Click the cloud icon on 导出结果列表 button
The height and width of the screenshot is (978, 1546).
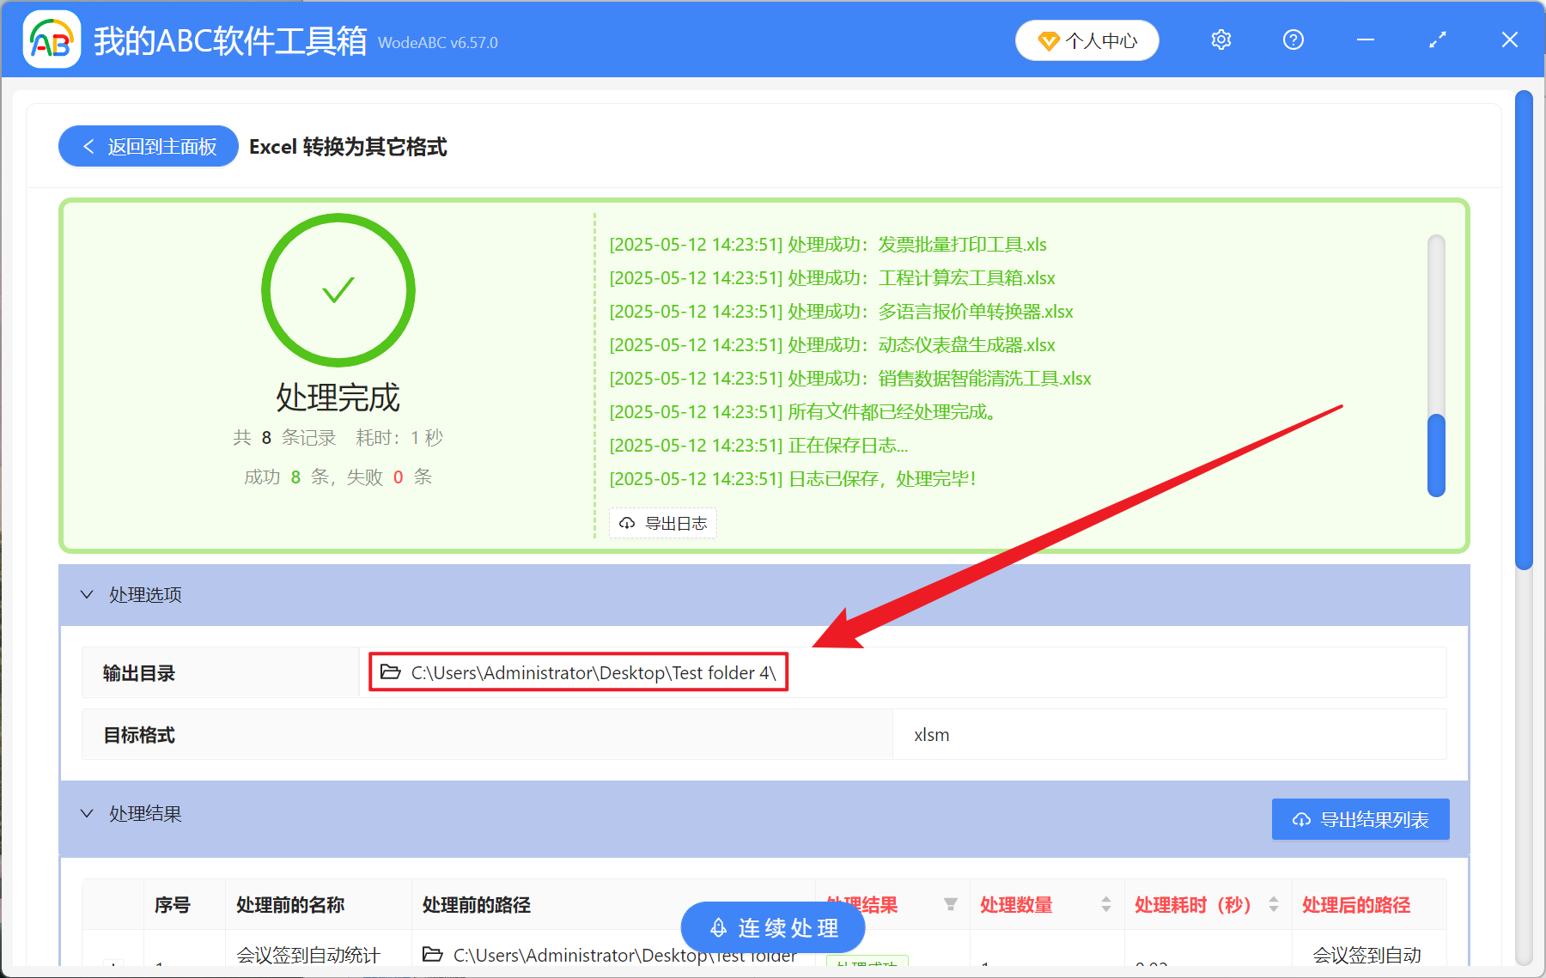(1299, 819)
